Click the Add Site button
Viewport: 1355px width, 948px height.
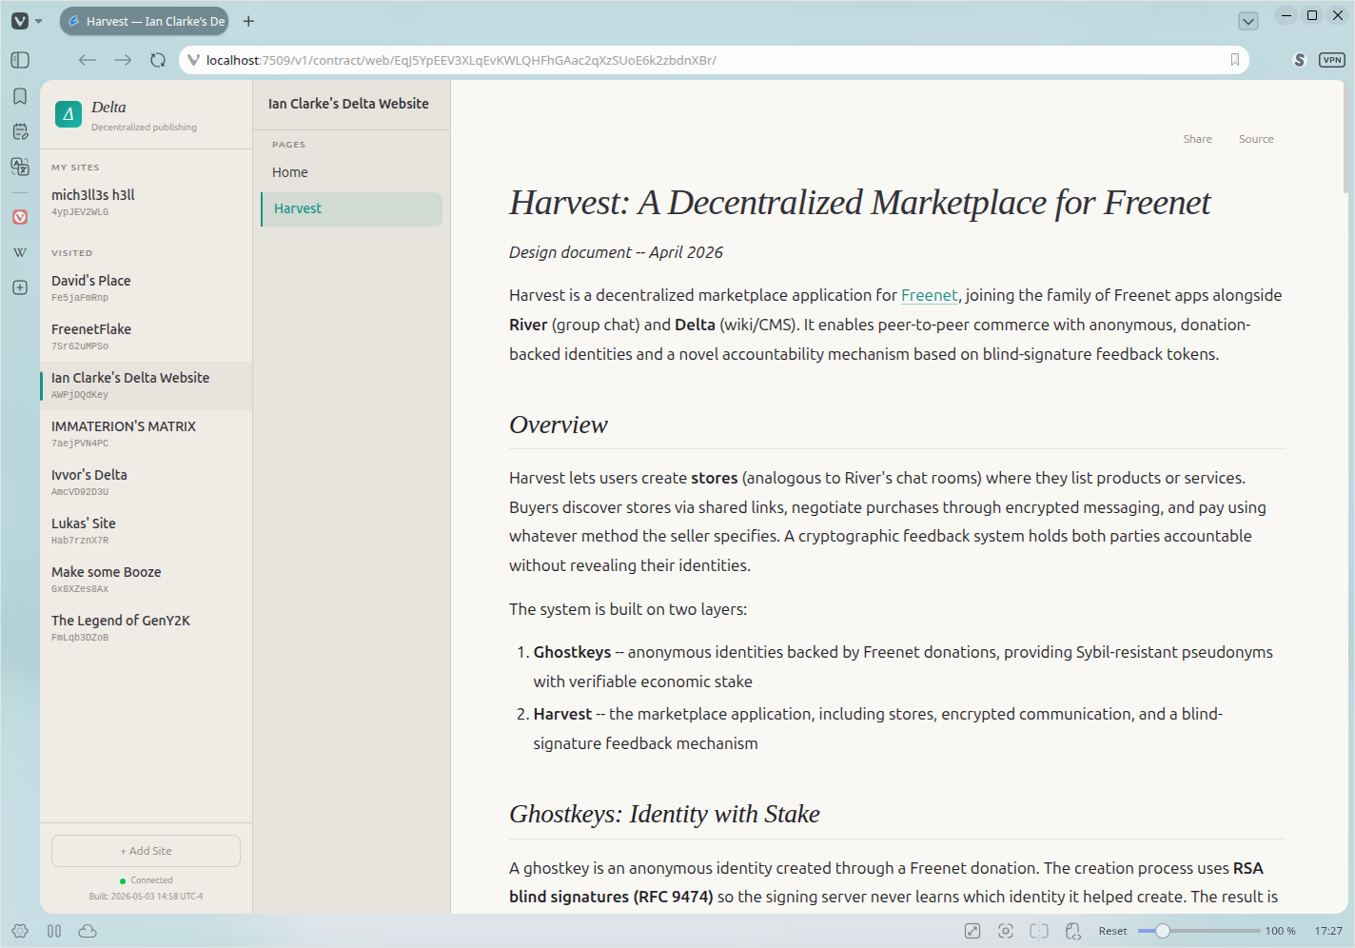click(146, 851)
